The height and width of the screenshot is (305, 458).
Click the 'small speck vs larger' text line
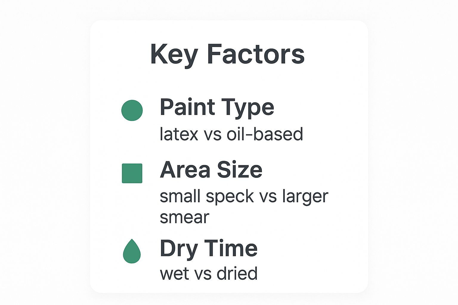coord(244,196)
